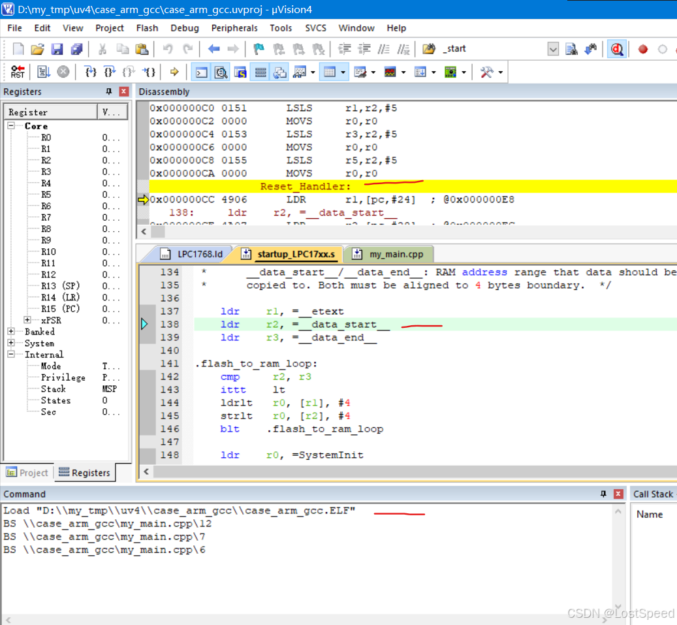Click the Start/Stop Debug Session icon

(616, 49)
